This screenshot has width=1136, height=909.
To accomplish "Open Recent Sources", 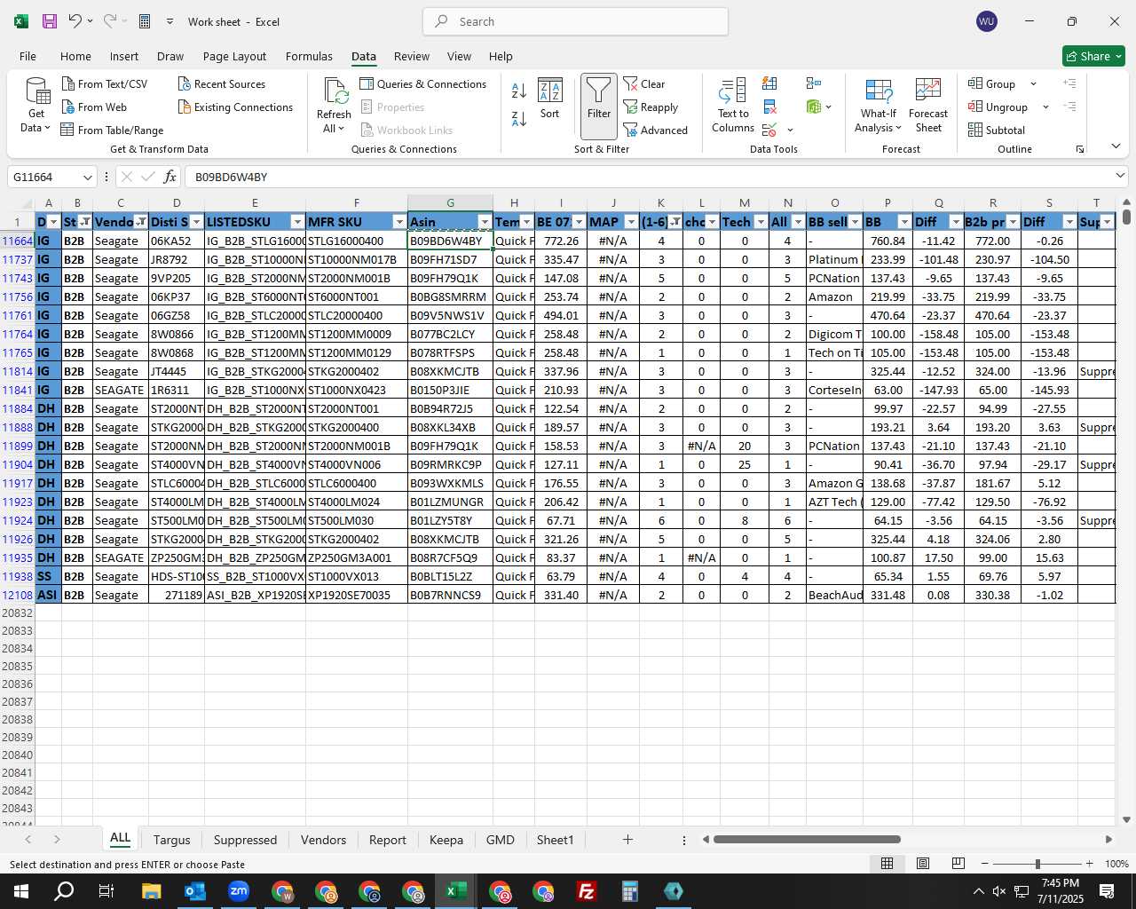I will click(x=222, y=83).
